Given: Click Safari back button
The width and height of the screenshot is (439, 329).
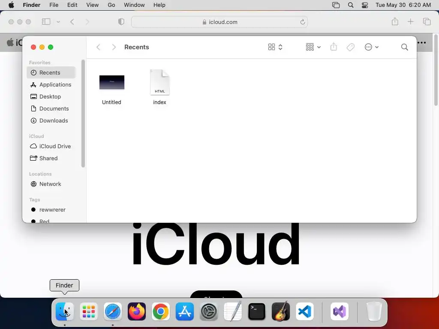Looking at the screenshot, I should coord(72,22).
